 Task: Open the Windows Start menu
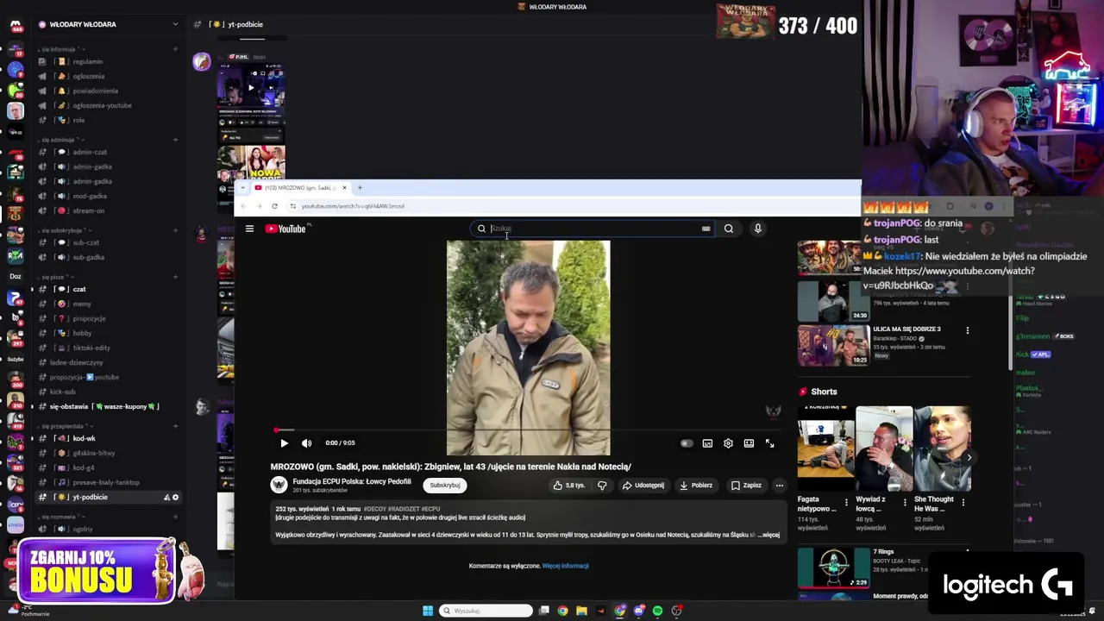coord(428,611)
